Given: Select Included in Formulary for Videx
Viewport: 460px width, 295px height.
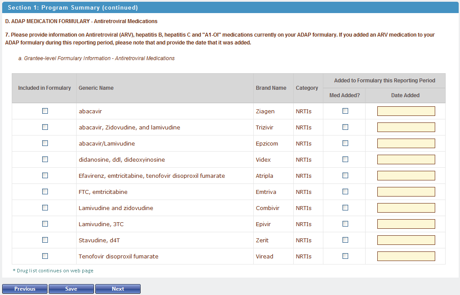Looking at the screenshot, I should tap(45, 159).
